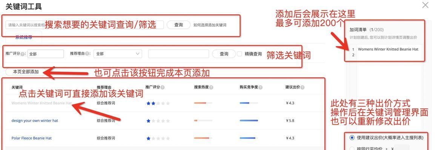
Task: Click 购买竞争度 bar for Womens Winter Knitted Beanie Hat
Action: pyautogui.click(x=249, y=103)
